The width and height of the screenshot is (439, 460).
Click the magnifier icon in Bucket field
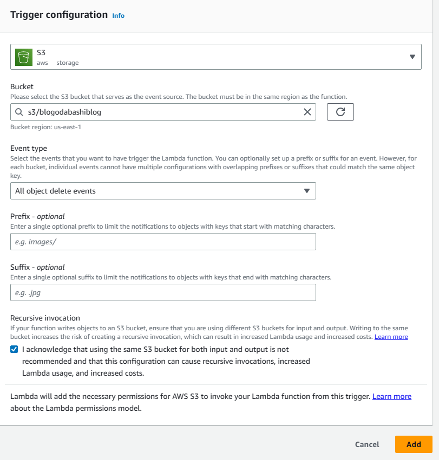(19, 112)
